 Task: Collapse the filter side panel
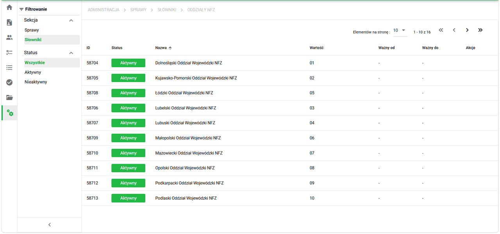click(x=50, y=225)
